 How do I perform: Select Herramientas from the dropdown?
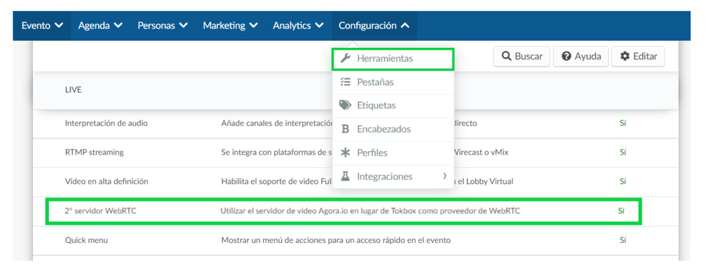[393, 59]
